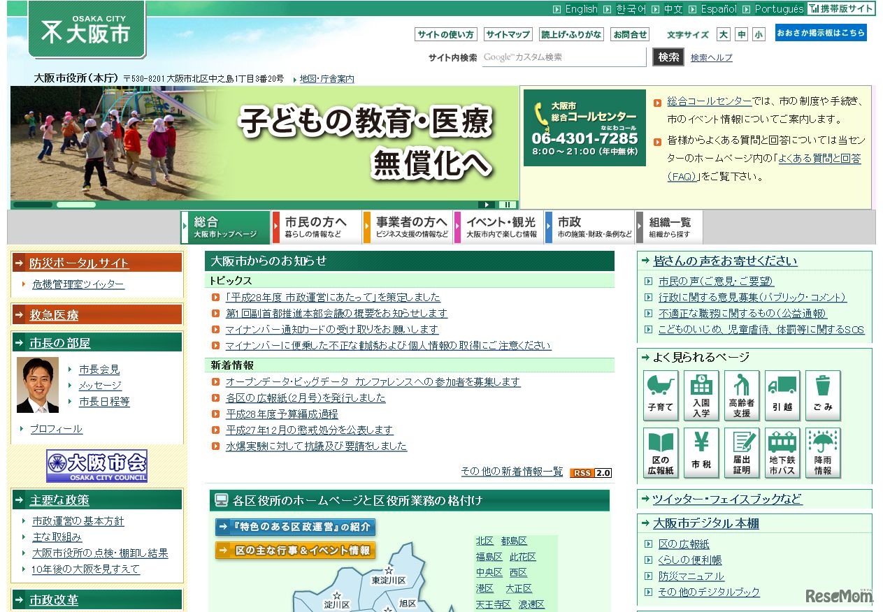Open 大阪市デジタル本棚 heading link
The image size is (883, 612).
(x=705, y=523)
